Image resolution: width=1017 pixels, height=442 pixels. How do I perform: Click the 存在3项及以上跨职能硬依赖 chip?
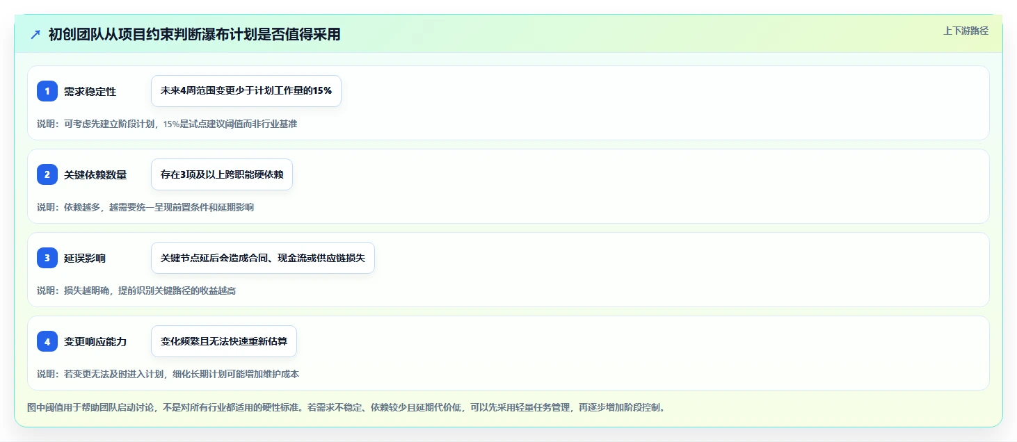click(222, 174)
